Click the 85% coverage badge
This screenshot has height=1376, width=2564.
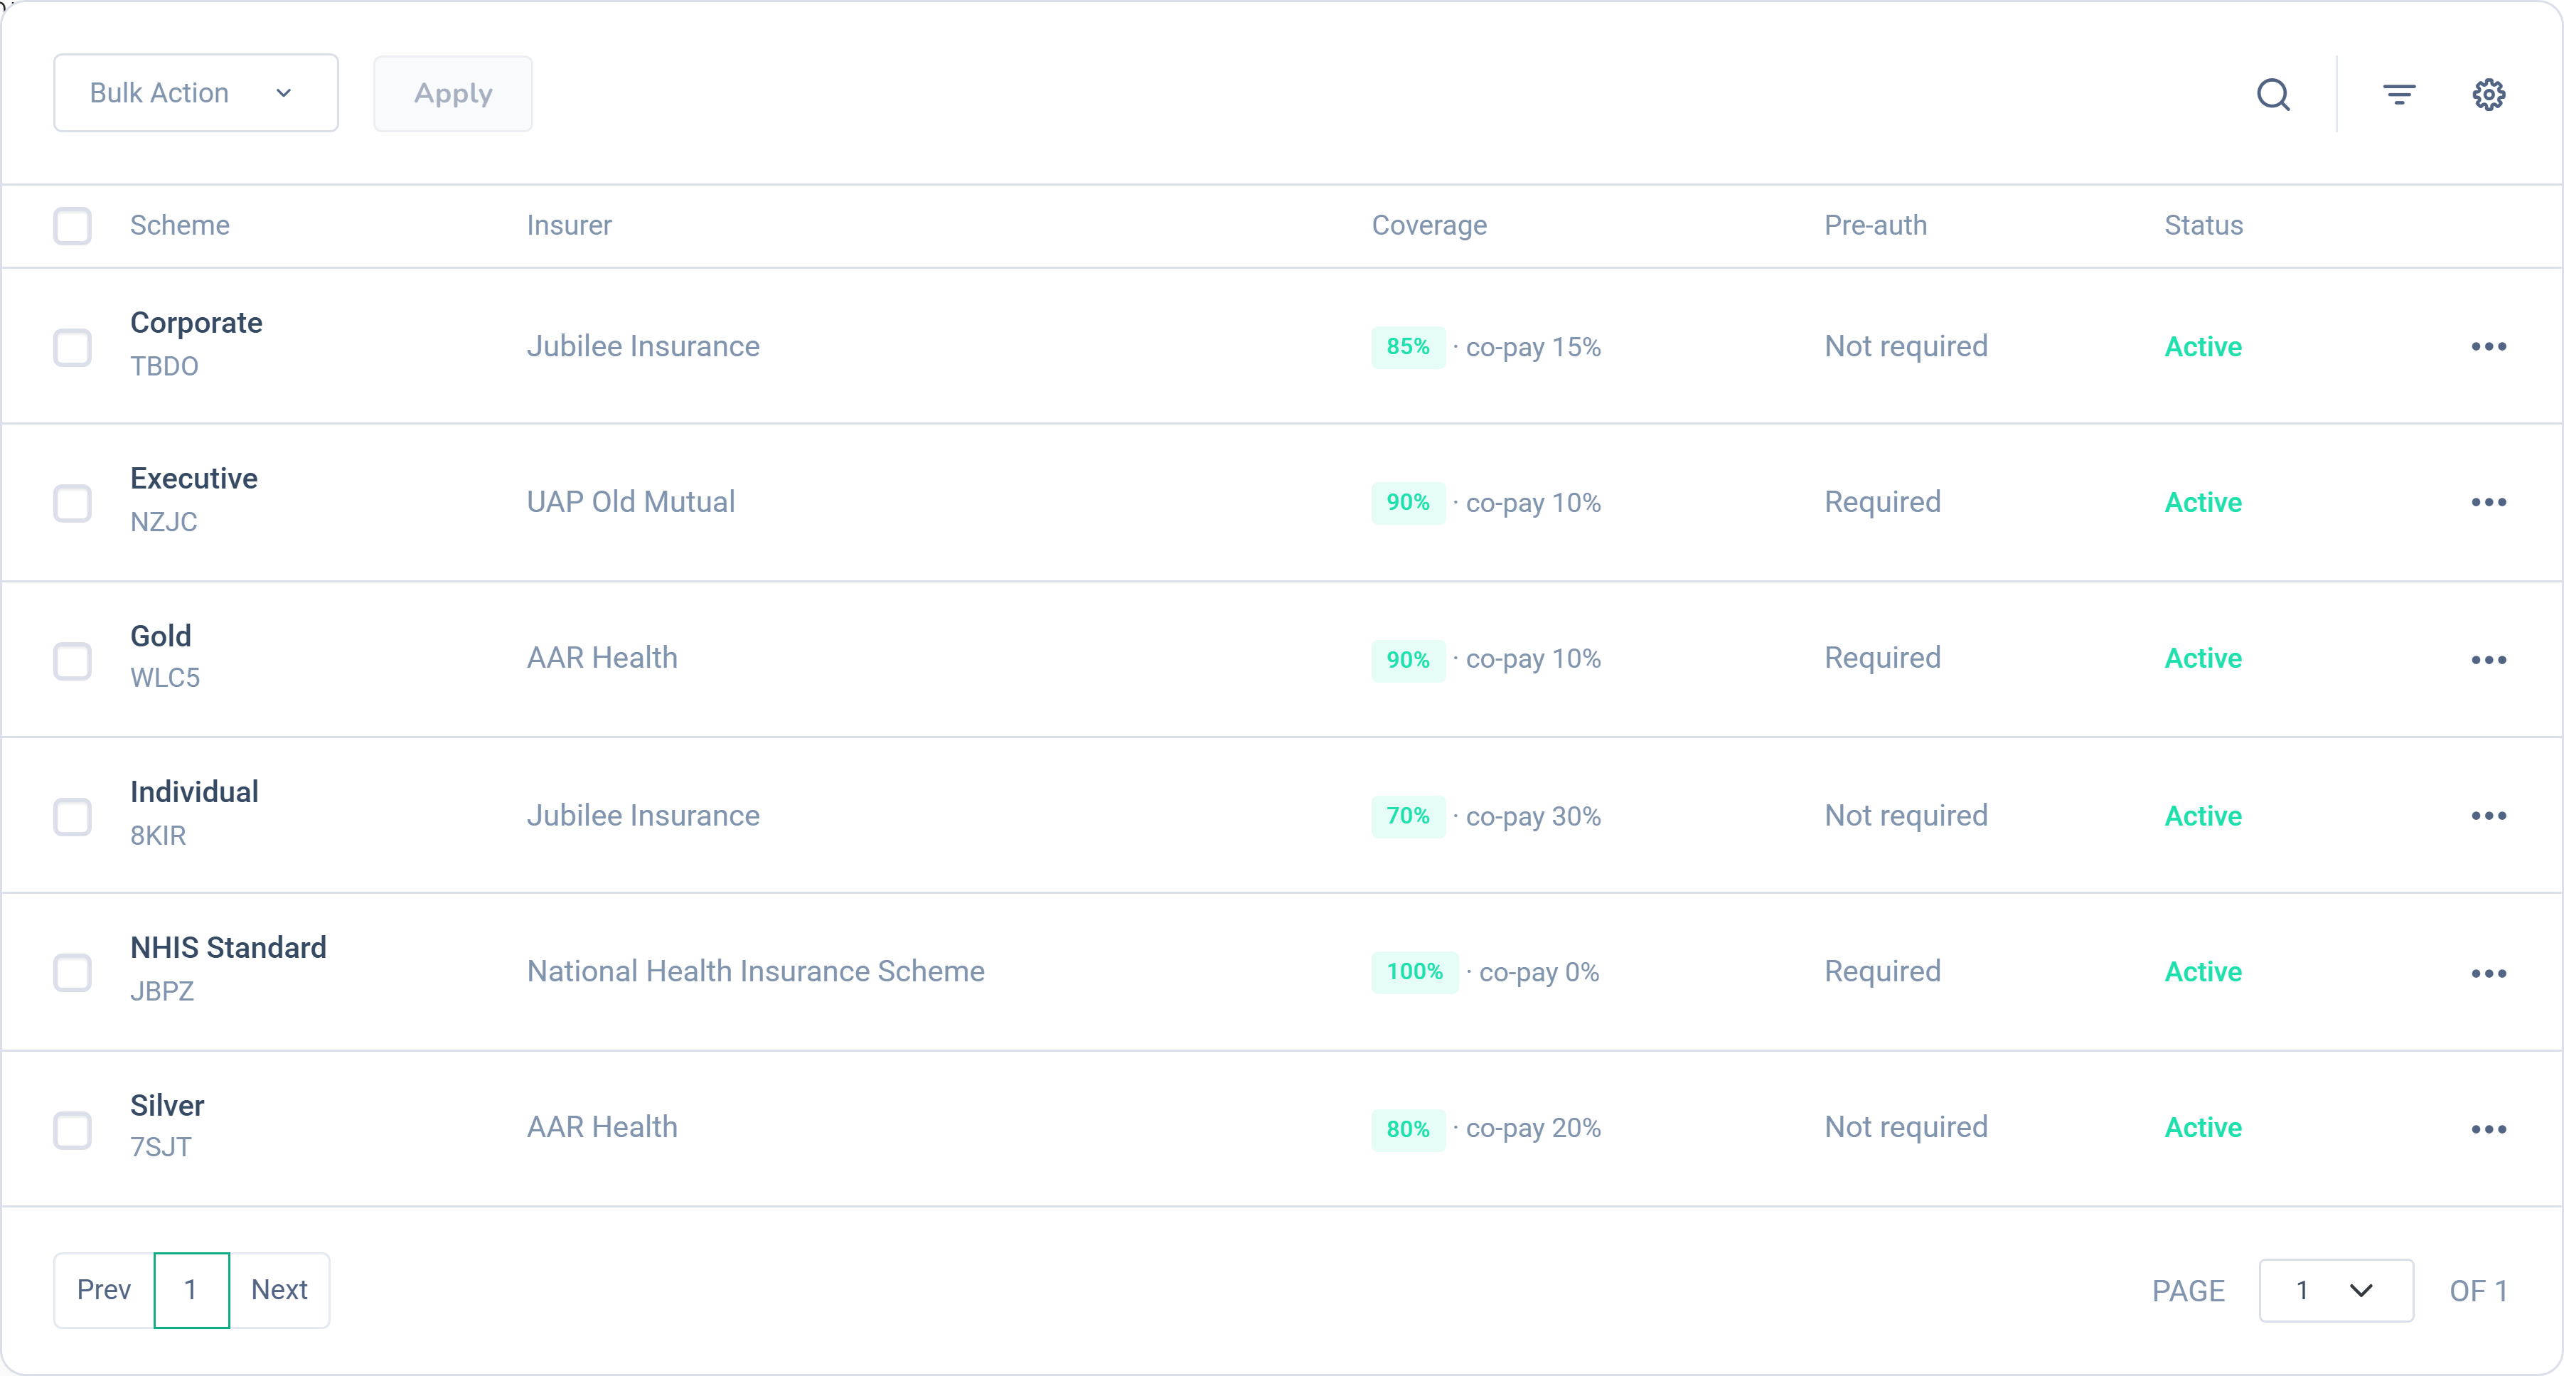click(x=1409, y=346)
